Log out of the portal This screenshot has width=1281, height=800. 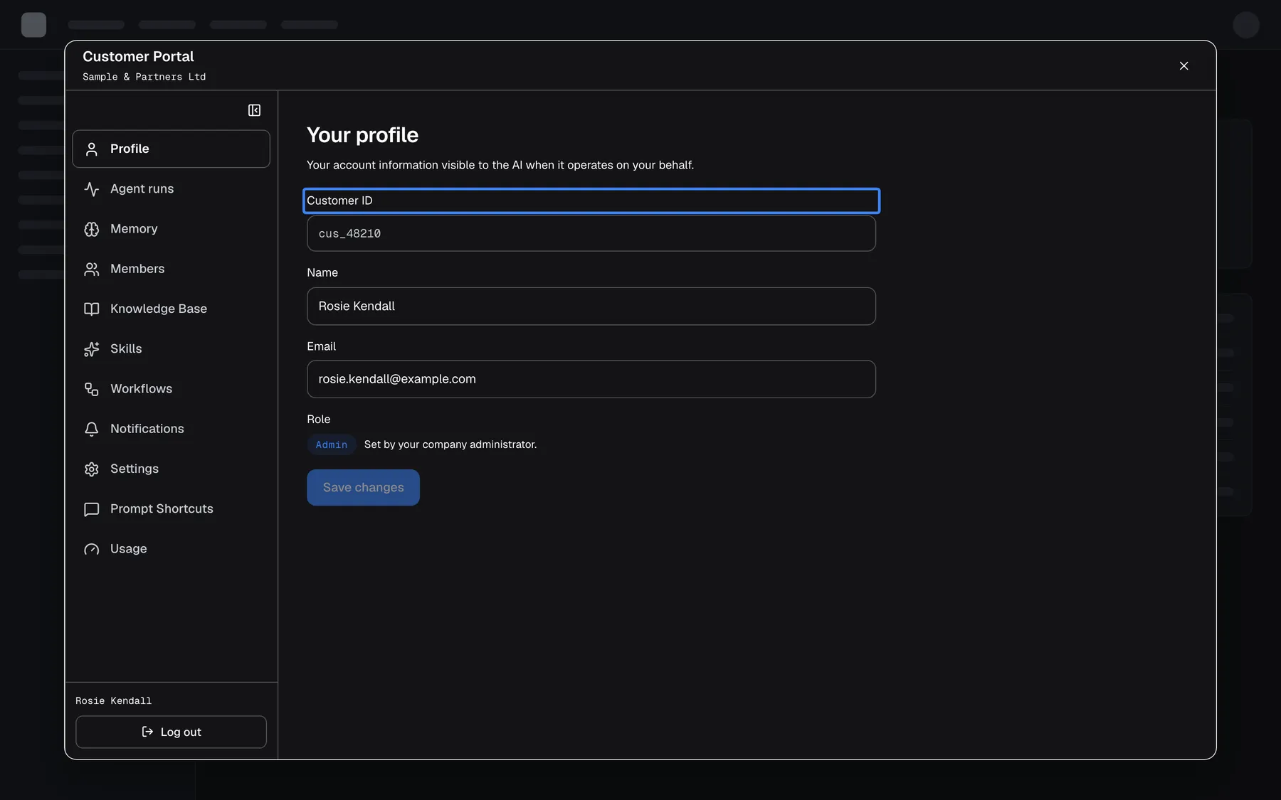[171, 732]
